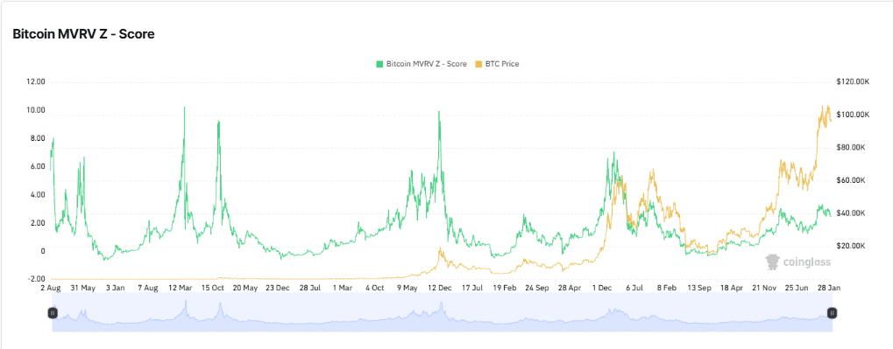This screenshot has height=349, width=893.
Task: Click the 18 Apr date label
Action: pos(733,288)
